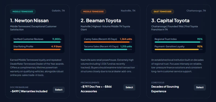
Task: Click the '1. Newton Nissan' heading
Action: coord(29,21)
